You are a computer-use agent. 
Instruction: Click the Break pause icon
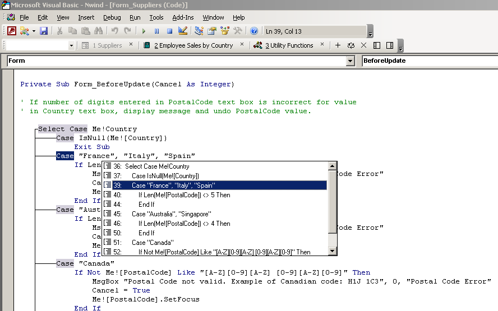[156, 31]
